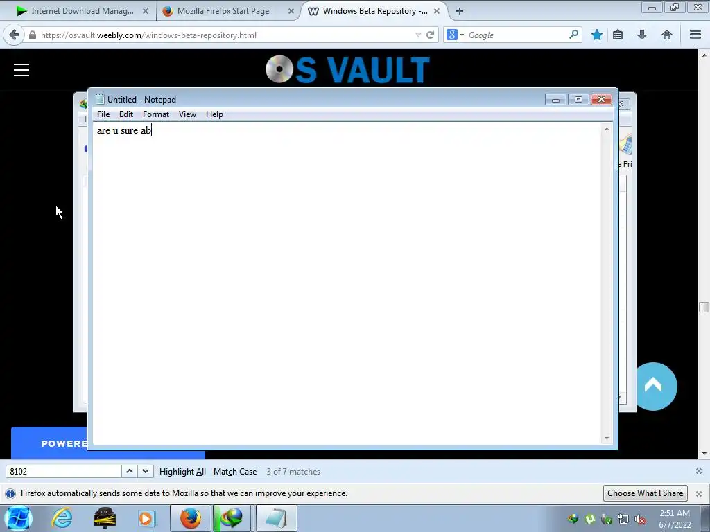
Task: Click inside the Notepad text area
Action: 348,283
